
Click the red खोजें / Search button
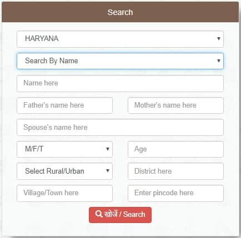[120, 215]
